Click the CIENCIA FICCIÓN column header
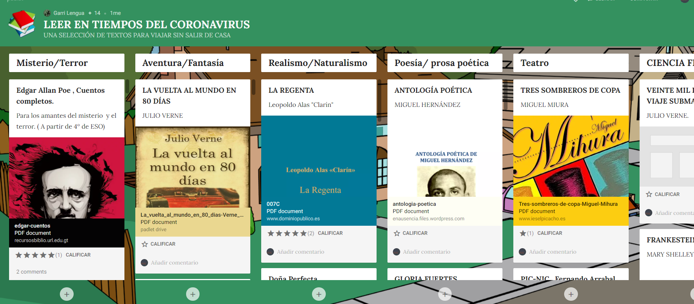 click(x=667, y=63)
